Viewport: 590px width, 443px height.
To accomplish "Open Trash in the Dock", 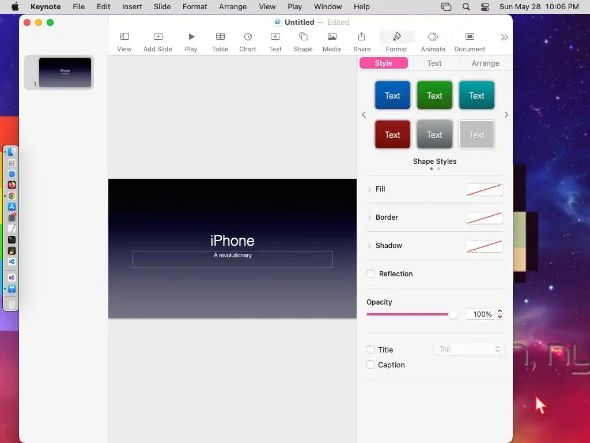I will [x=12, y=305].
